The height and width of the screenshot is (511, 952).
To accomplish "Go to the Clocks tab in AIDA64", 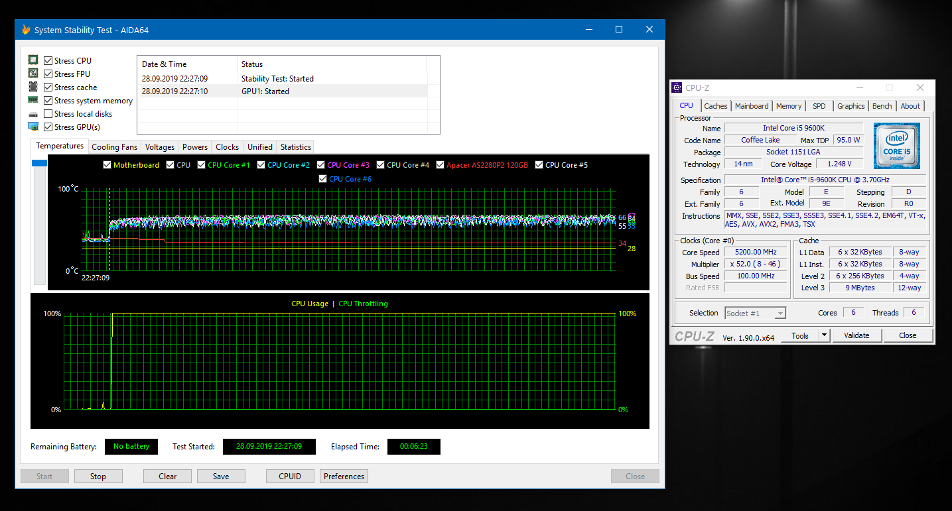I will point(228,147).
